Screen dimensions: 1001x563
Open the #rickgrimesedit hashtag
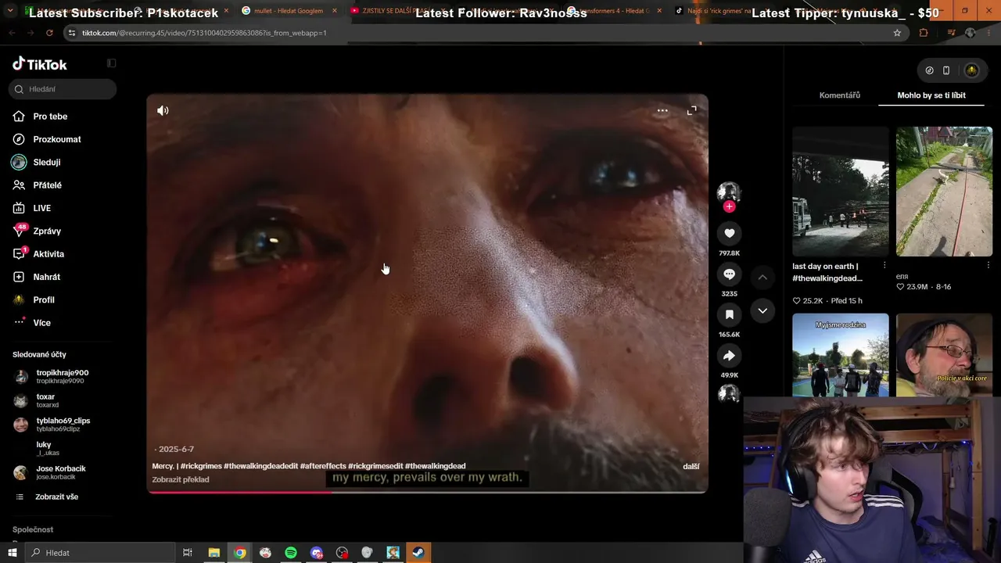[375, 466]
